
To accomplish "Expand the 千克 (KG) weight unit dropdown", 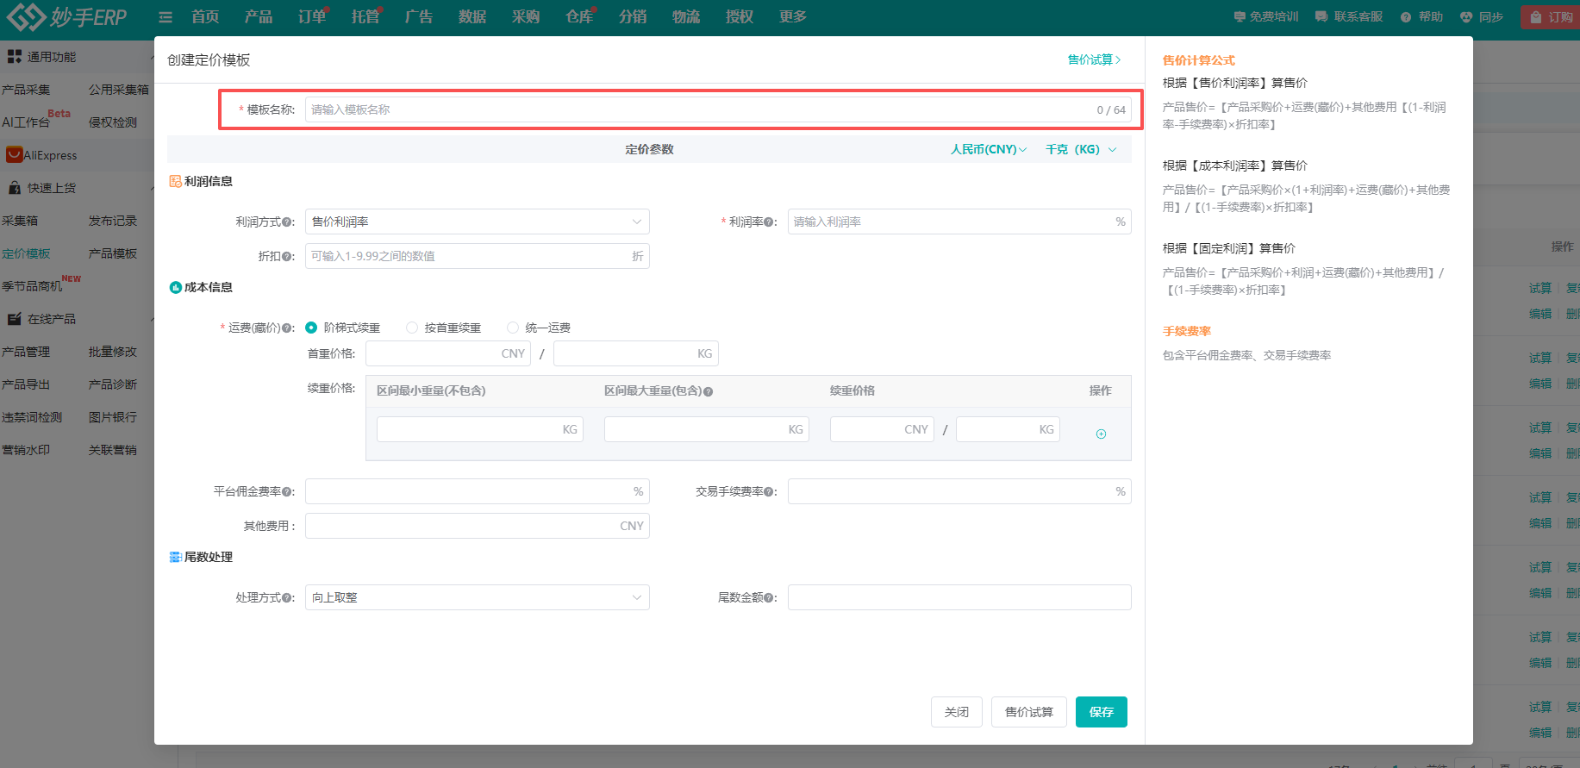I will 1081,149.
